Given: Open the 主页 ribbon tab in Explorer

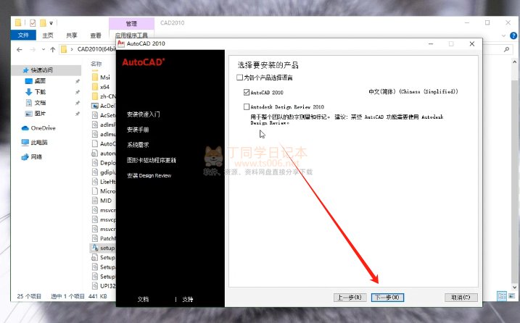Looking at the screenshot, I should tap(48, 35).
